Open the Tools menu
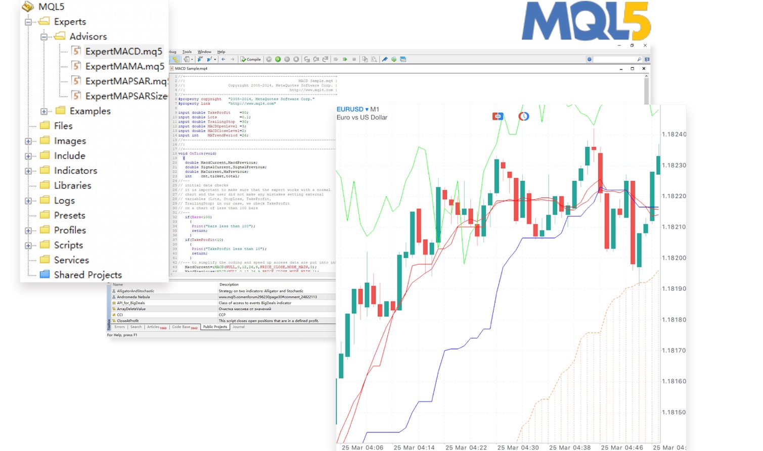Image resolution: width=763 pixels, height=451 pixels. [187, 52]
